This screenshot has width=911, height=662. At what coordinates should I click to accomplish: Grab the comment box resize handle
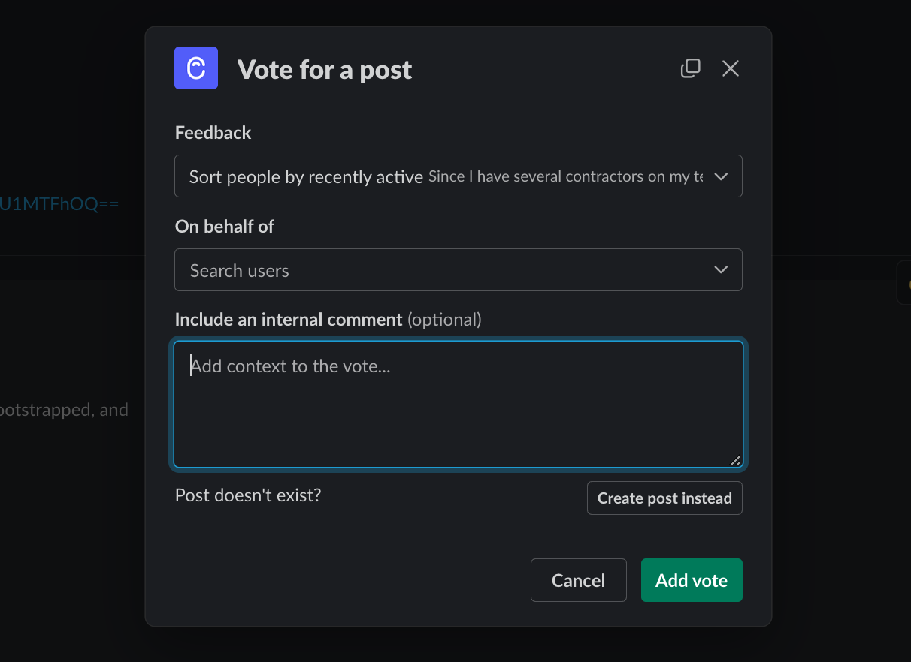[736, 460]
